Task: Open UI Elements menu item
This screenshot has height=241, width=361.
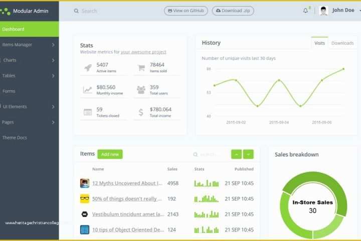Action: pos(29,106)
